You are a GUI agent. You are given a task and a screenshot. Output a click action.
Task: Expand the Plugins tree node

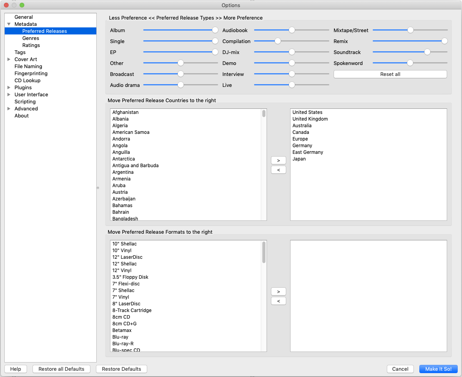coord(9,87)
